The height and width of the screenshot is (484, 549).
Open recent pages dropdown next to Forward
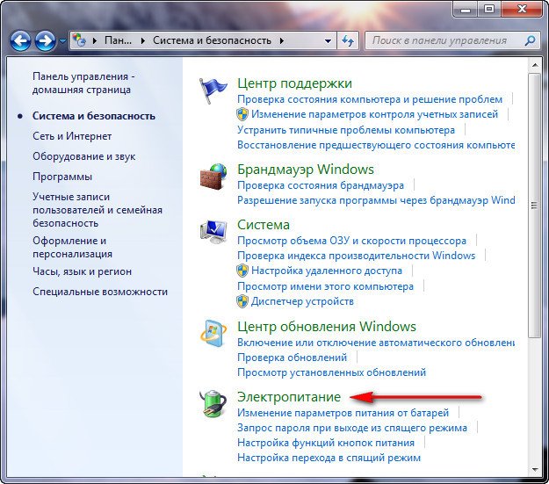(62, 41)
